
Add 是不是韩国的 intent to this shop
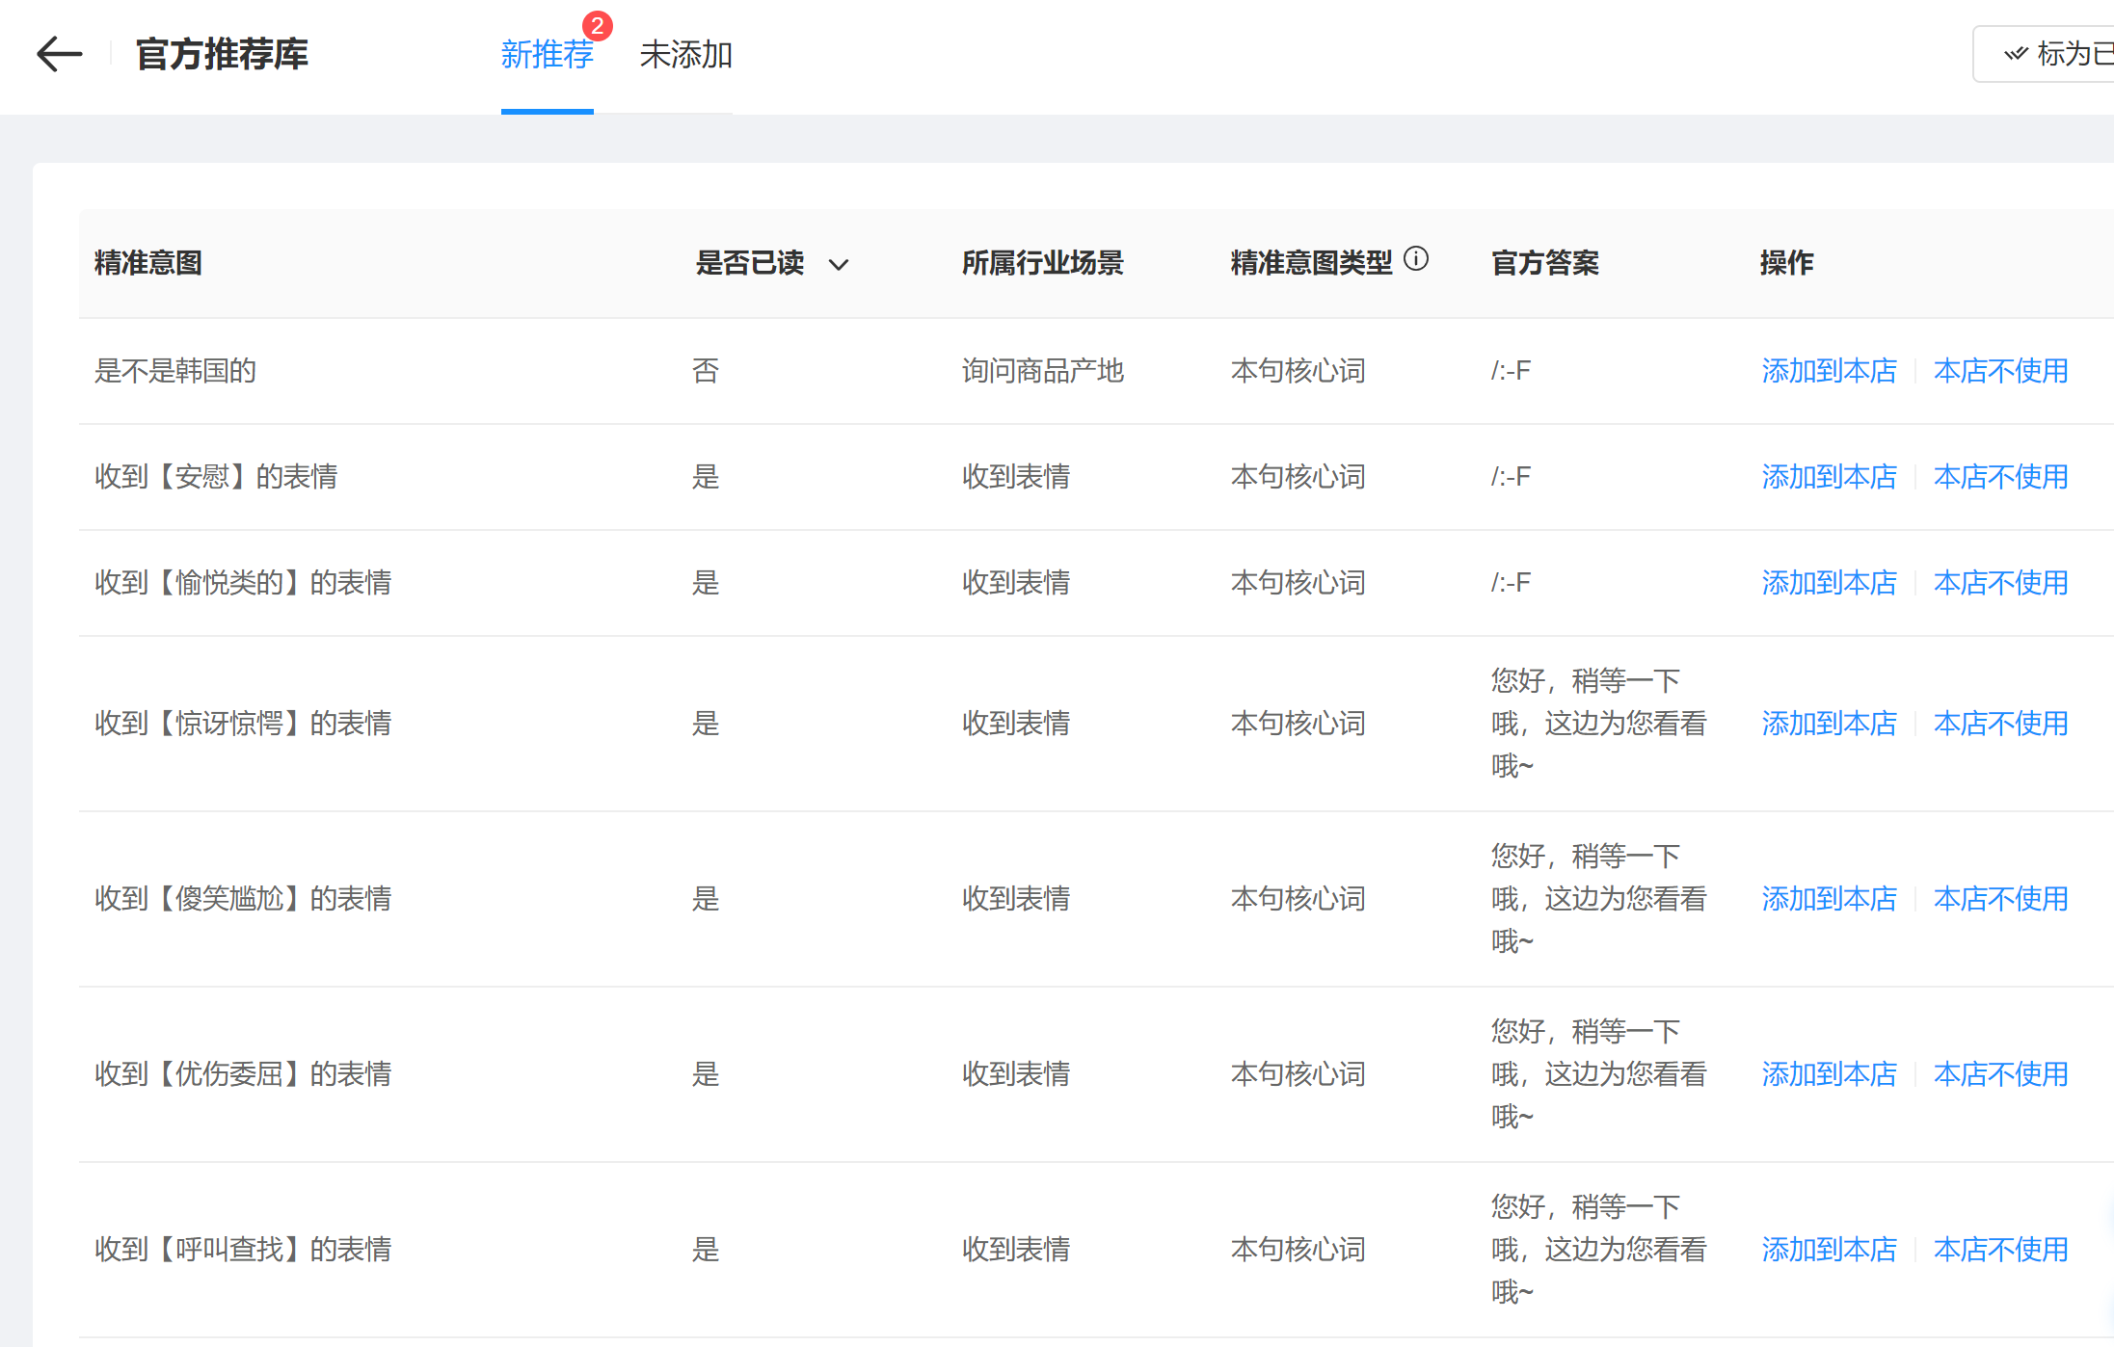pos(1829,371)
